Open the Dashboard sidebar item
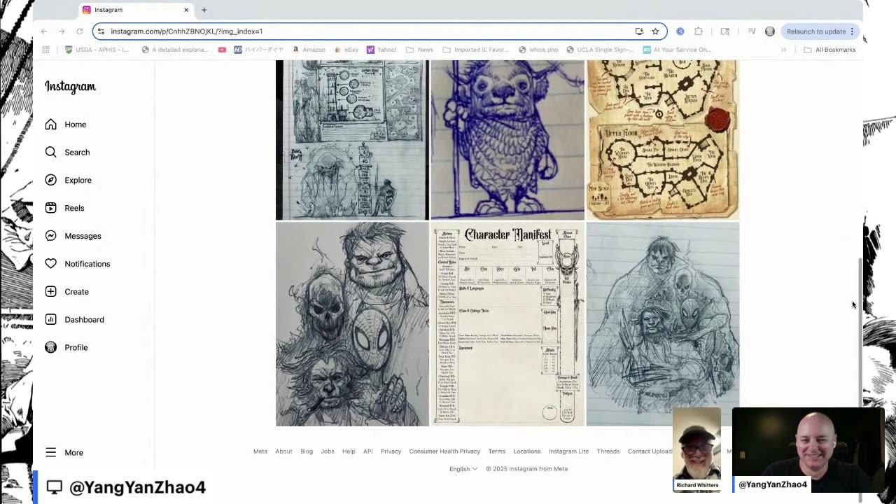This screenshot has height=504, width=896. 74,320
